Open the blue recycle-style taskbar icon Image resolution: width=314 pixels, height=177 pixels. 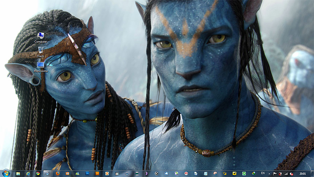click(196, 174)
